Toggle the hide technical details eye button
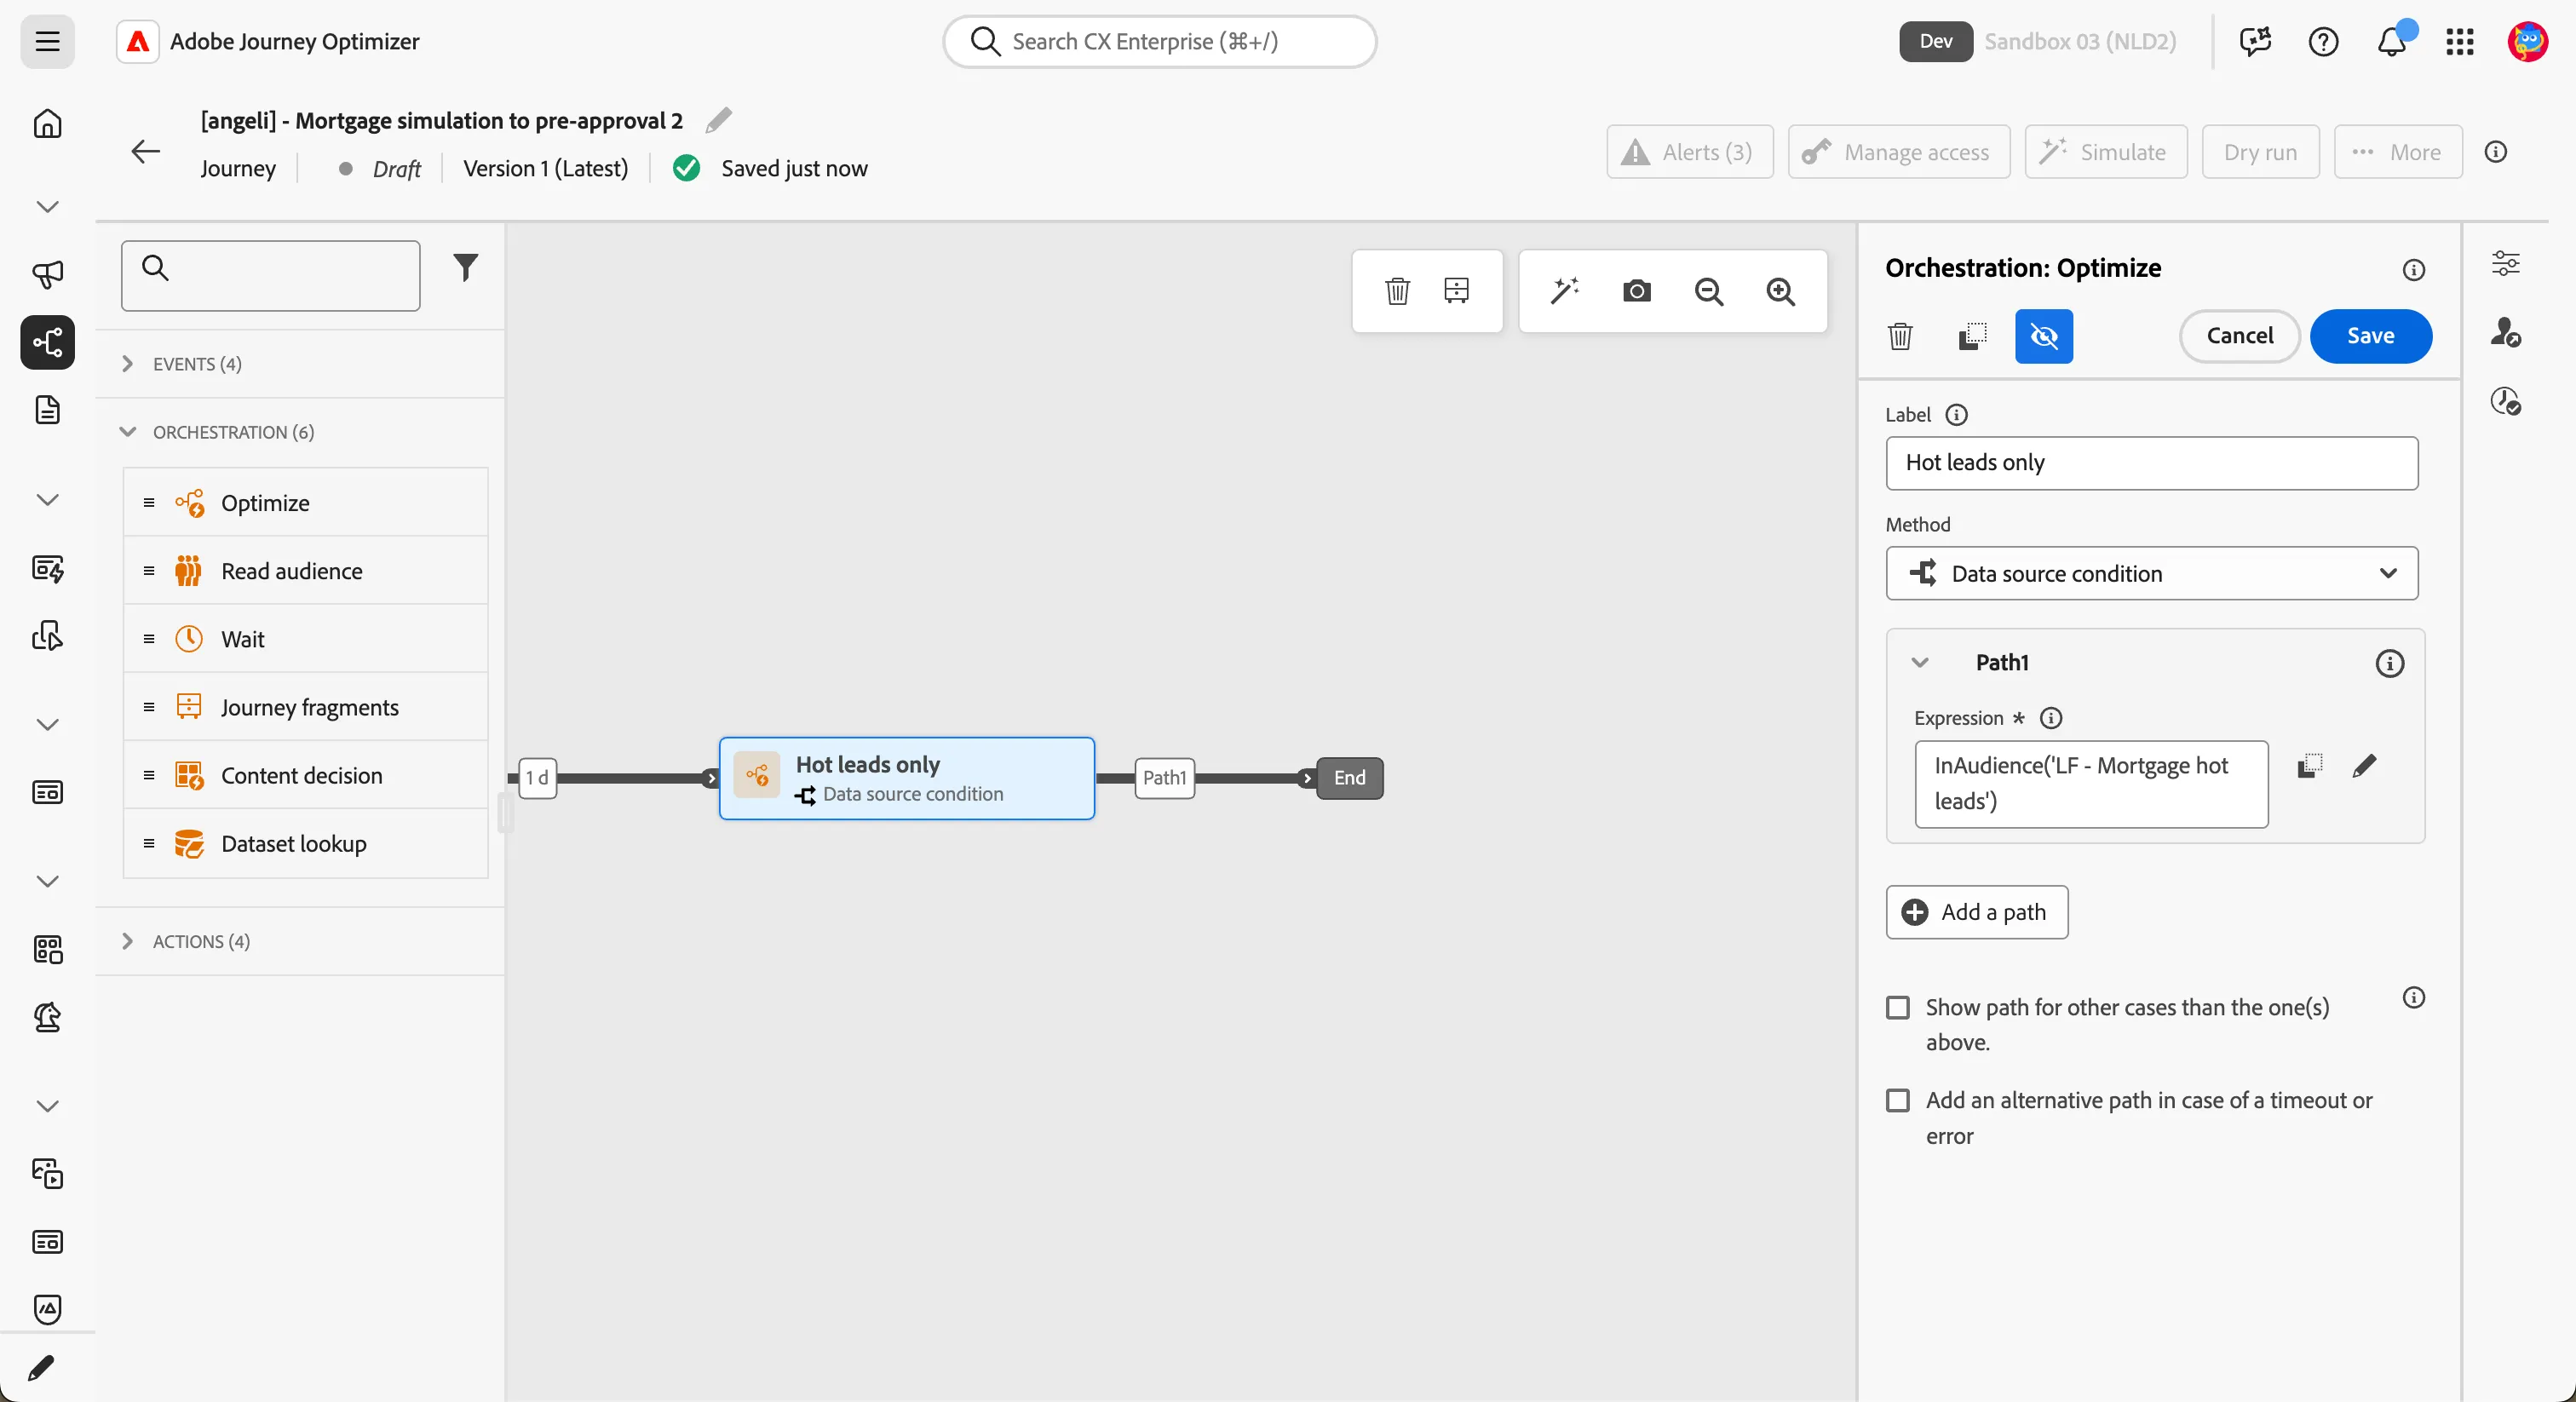 2043,336
